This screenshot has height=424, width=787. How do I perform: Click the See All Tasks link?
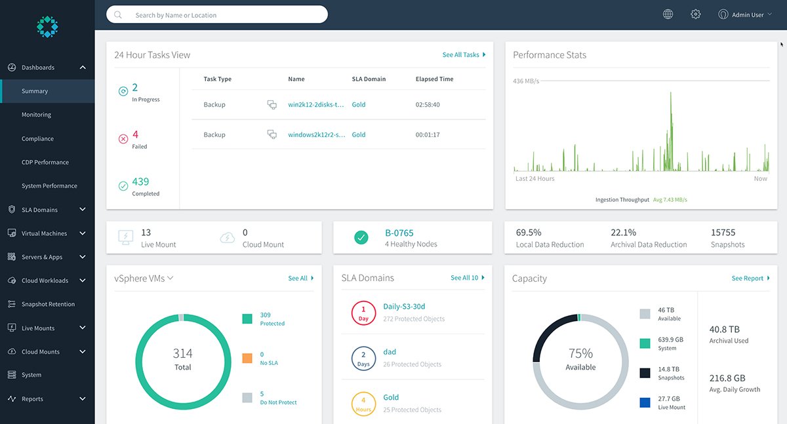(x=460, y=54)
